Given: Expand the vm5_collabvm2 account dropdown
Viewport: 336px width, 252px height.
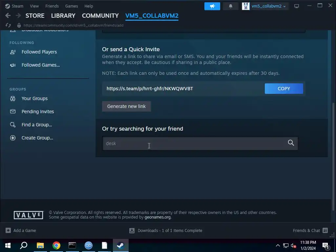Looking at the screenshot, I should 269,6.
